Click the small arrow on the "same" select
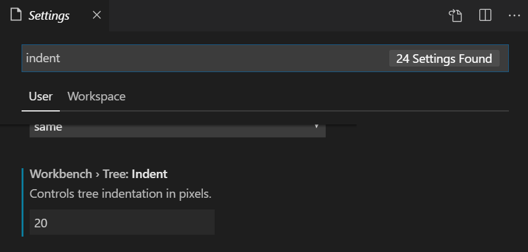 [316, 126]
